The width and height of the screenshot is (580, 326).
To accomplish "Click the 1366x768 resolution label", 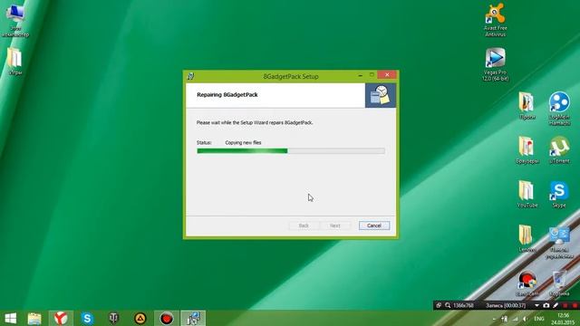I will (x=463, y=306).
